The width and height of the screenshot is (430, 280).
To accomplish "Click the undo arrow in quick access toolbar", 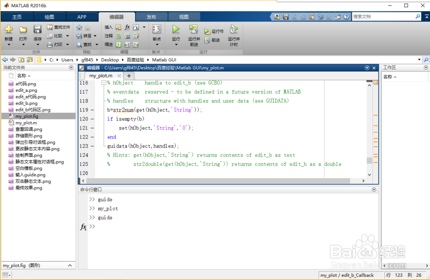I will pyautogui.click(x=320, y=17).
